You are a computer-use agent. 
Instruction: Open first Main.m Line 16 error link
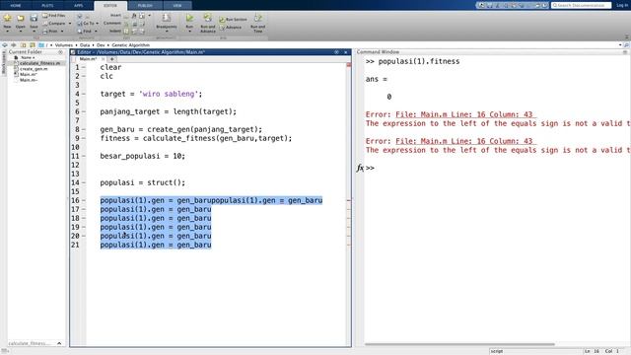click(x=465, y=114)
